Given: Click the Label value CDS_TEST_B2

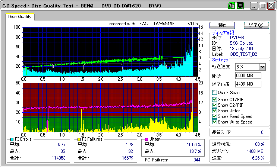Looking at the screenshot, I should click(243, 54).
